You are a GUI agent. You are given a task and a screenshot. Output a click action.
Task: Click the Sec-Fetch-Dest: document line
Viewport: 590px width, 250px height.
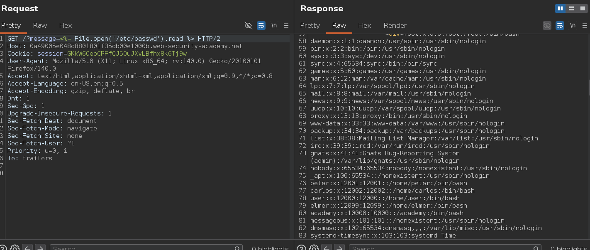click(x=52, y=121)
